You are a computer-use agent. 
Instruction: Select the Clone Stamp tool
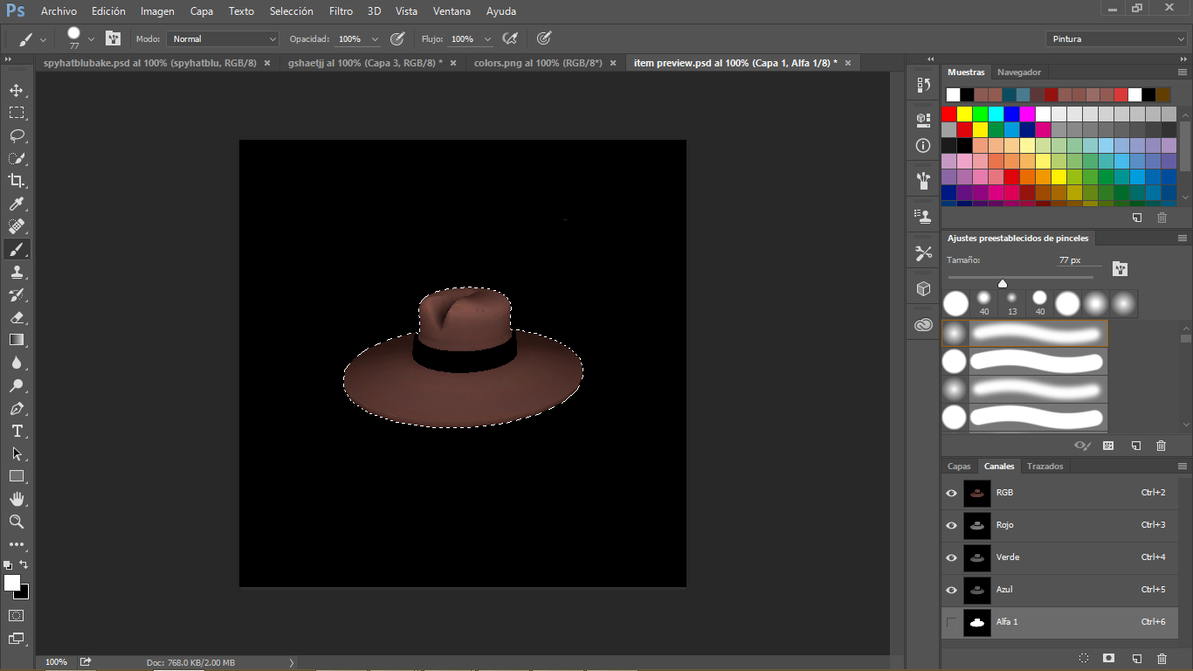pos(17,272)
